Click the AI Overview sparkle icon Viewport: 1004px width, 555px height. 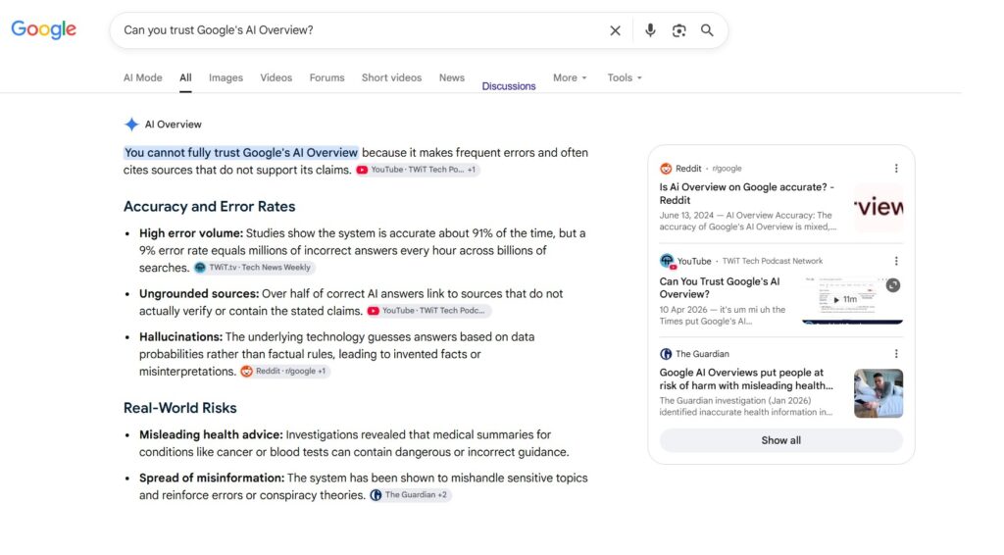coord(131,125)
